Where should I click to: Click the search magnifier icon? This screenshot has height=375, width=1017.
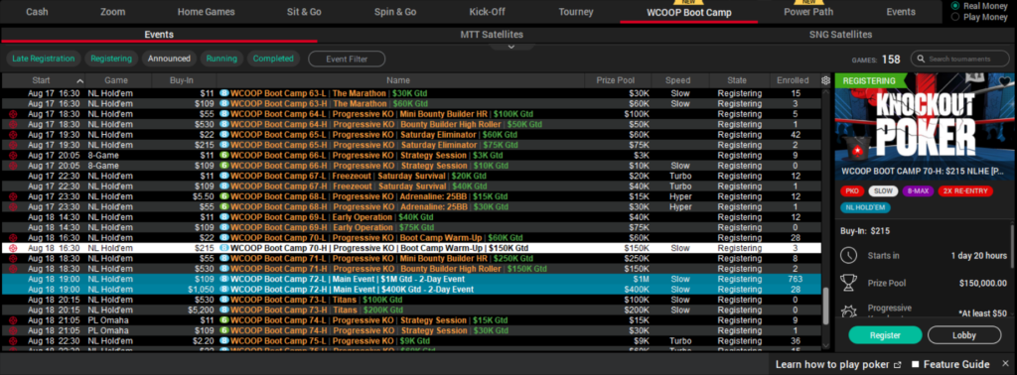tap(921, 59)
